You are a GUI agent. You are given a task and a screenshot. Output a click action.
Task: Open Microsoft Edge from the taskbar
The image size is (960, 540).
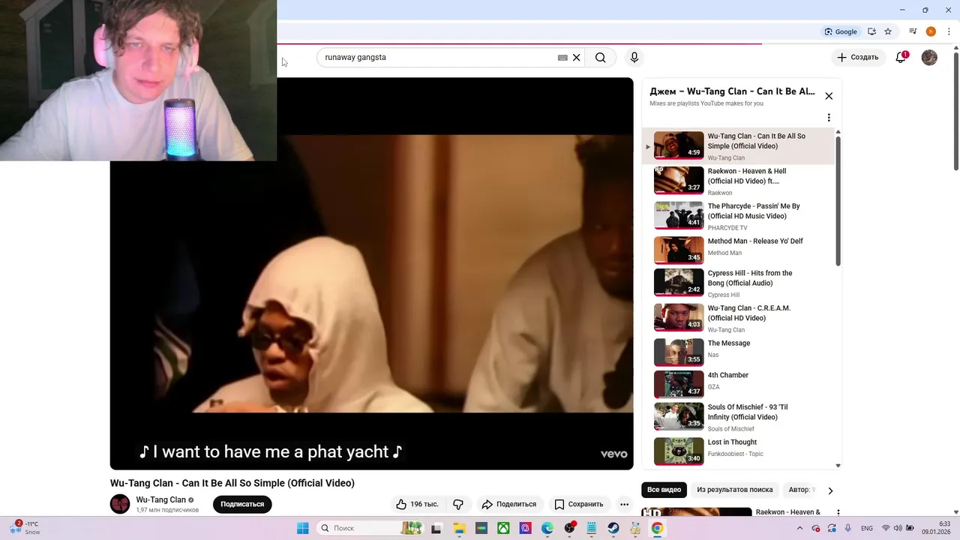click(547, 528)
